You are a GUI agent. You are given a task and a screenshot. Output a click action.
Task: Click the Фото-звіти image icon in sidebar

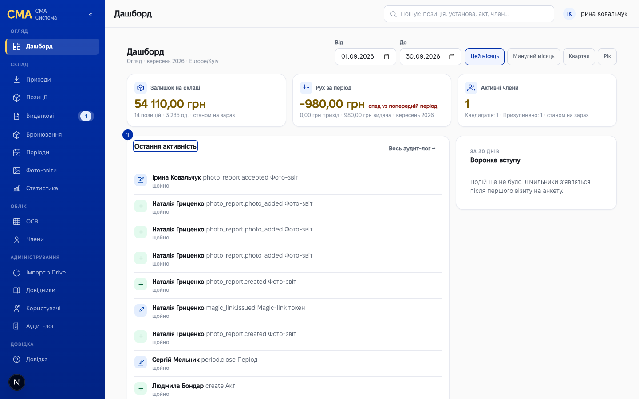[x=16, y=171]
